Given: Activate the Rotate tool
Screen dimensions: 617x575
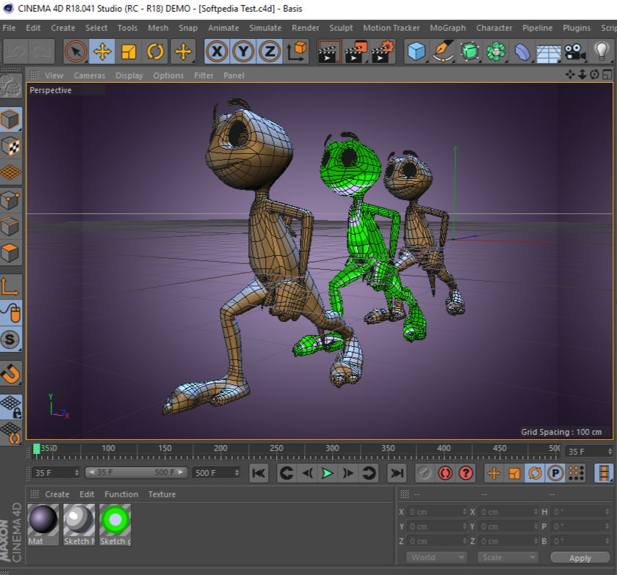Looking at the screenshot, I should tap(155, 51).
